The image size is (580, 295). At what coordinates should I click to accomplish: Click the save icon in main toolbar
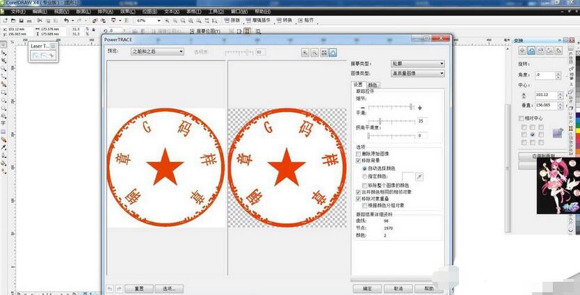click(22, 21)
